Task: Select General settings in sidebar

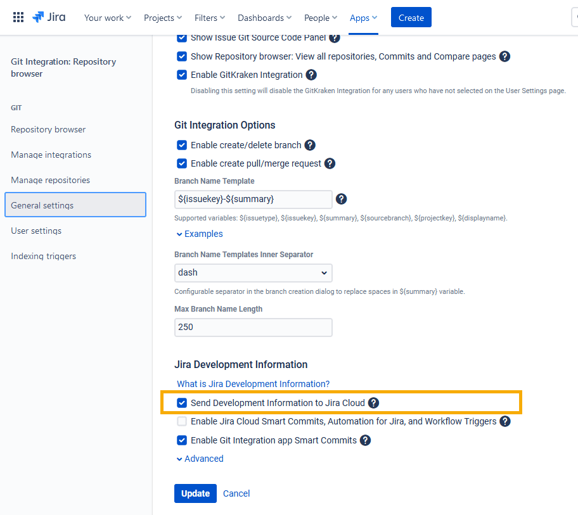Action: pos(75,205)
